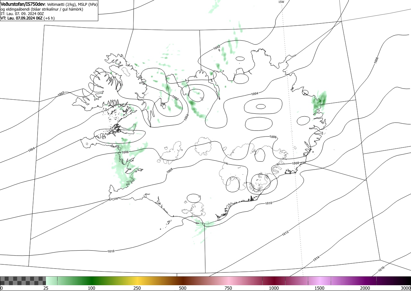
Task: Click the 15W longitude label
Action: coord(281,2)
